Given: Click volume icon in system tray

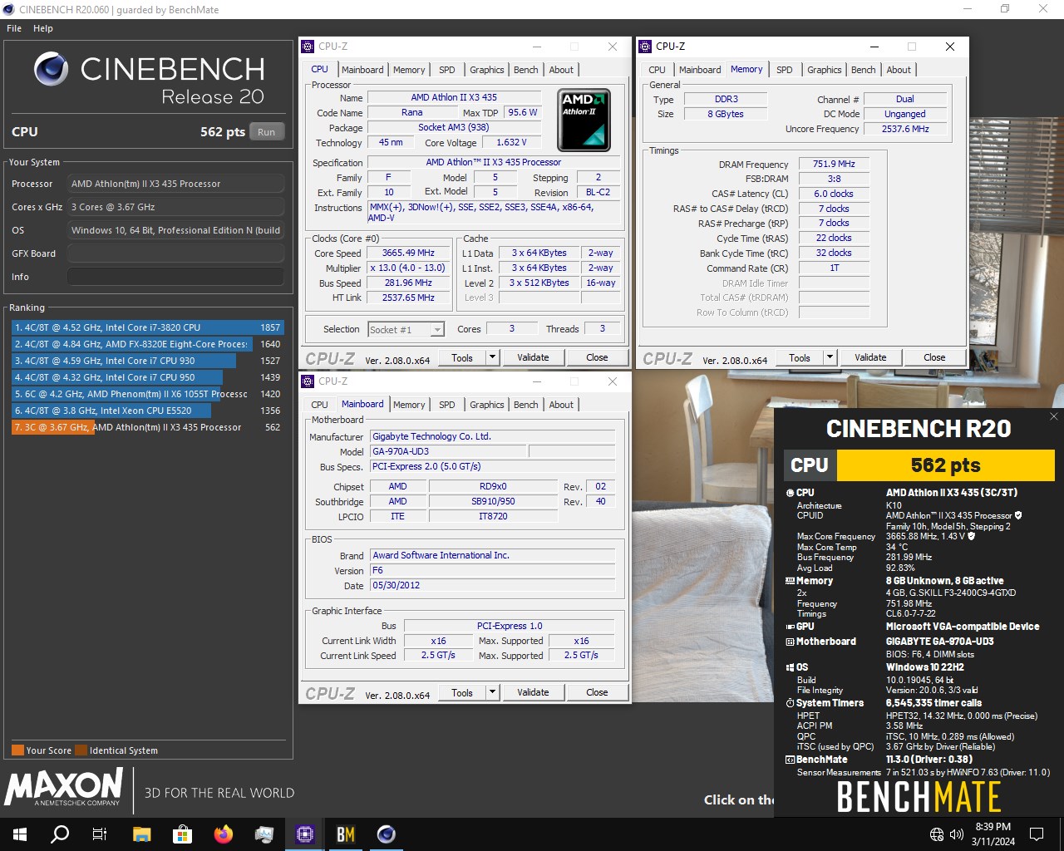Looking at the screenshot, I should coord(957,834).
